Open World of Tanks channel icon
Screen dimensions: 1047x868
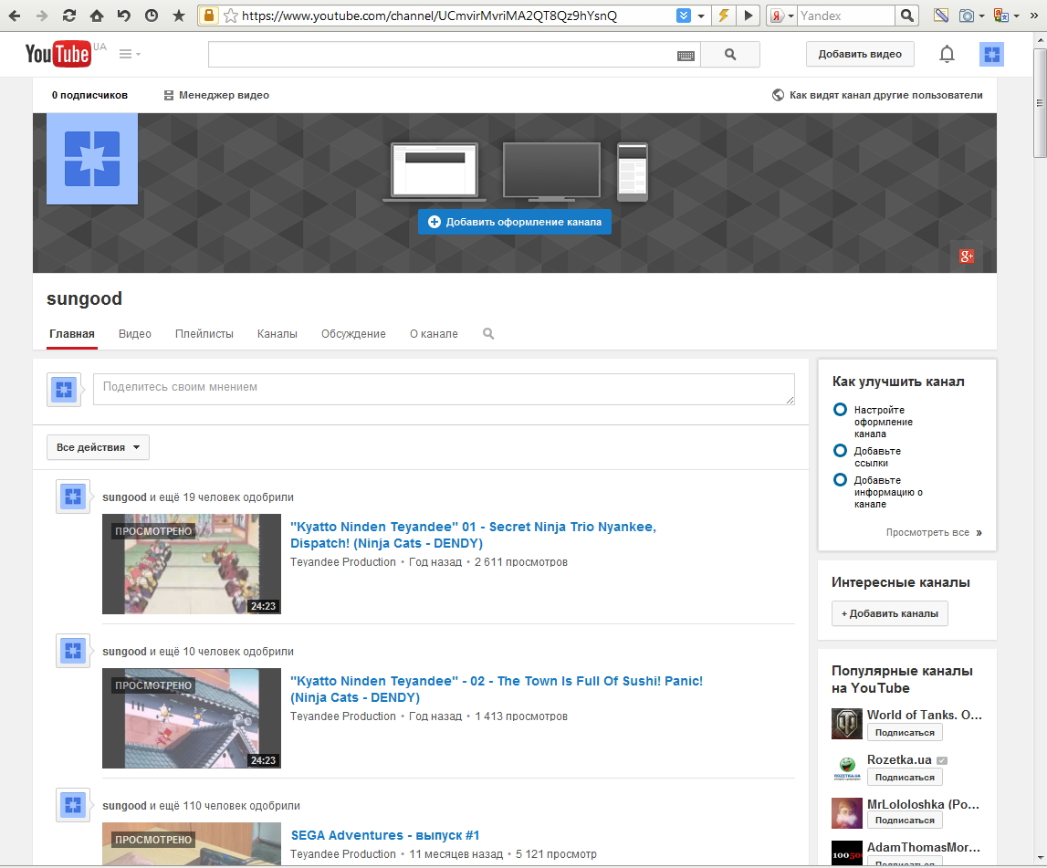point(847,724)
